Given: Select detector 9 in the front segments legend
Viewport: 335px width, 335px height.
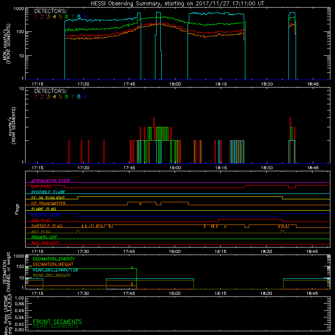Looking at the screenshot, I should click(x=85, y=17).
